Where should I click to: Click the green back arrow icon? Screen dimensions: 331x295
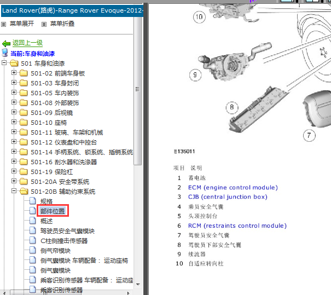pos(7,43)
